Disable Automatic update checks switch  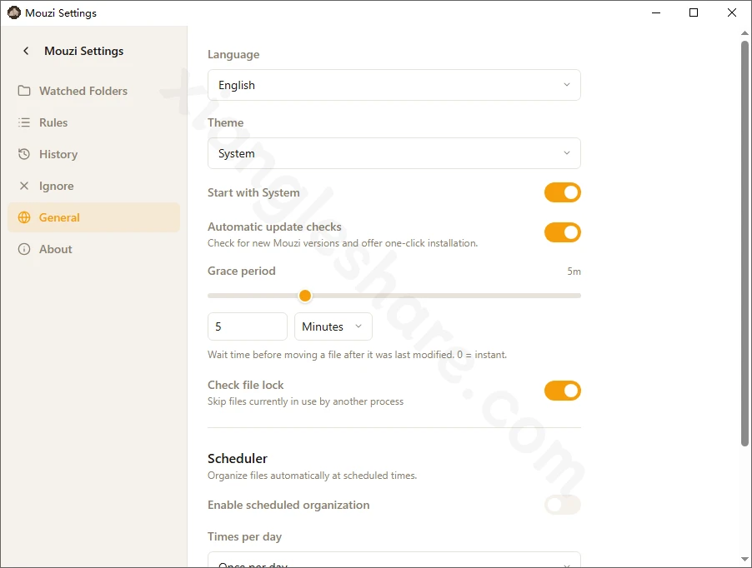tap(563, 232)
